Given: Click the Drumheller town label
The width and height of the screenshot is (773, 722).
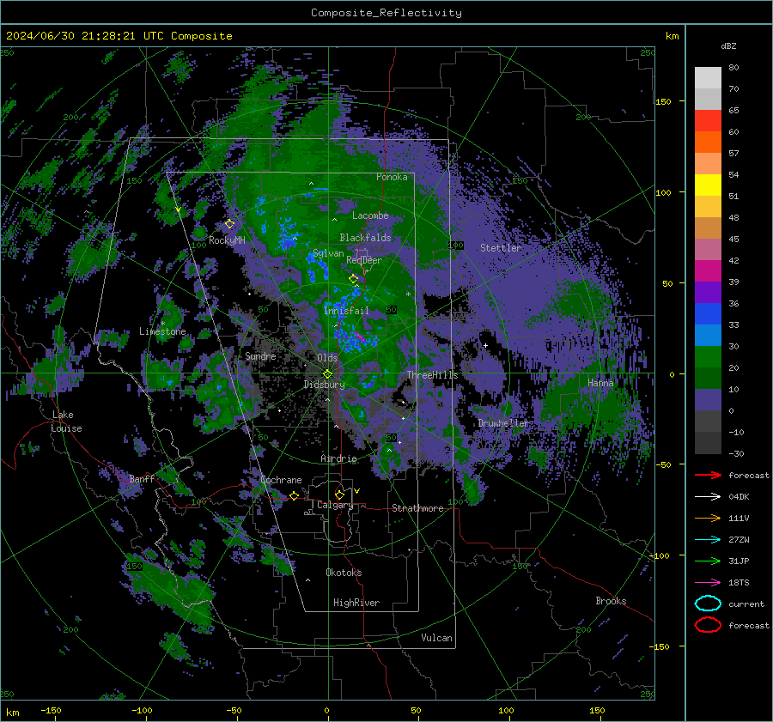Looking at the screenshot, I should coord(502,423).
